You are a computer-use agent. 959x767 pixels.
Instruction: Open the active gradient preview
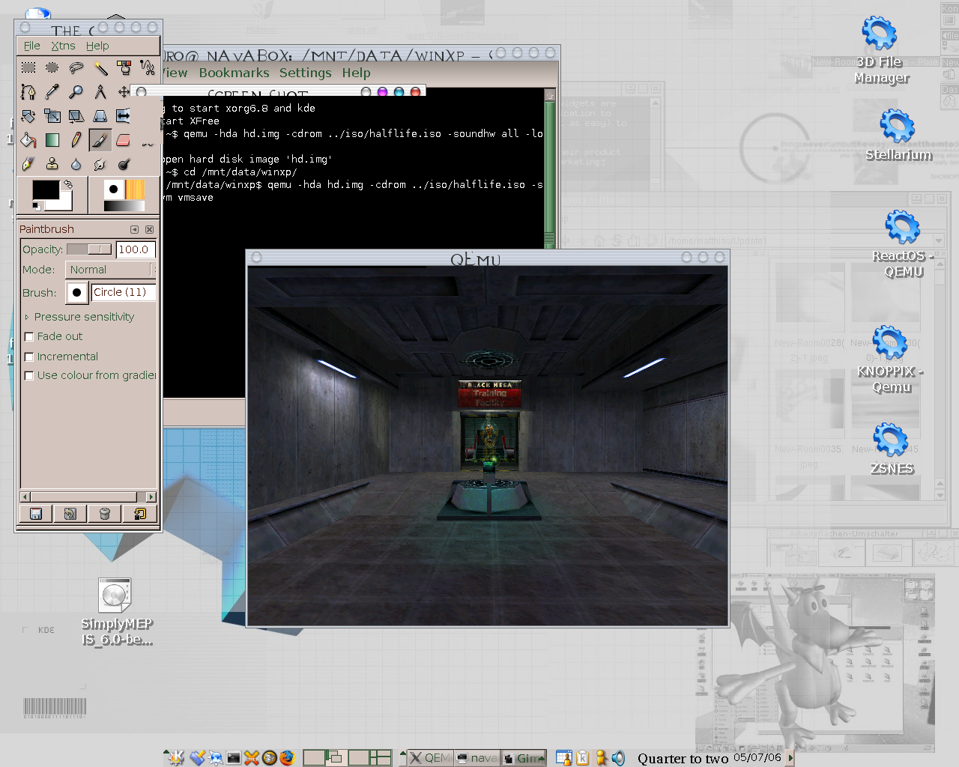(x=124, y=206)
